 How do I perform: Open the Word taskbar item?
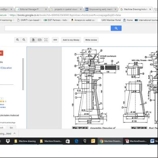154,141
